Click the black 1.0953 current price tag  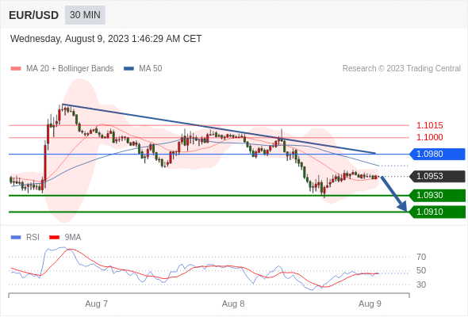(x=437, y=176)
